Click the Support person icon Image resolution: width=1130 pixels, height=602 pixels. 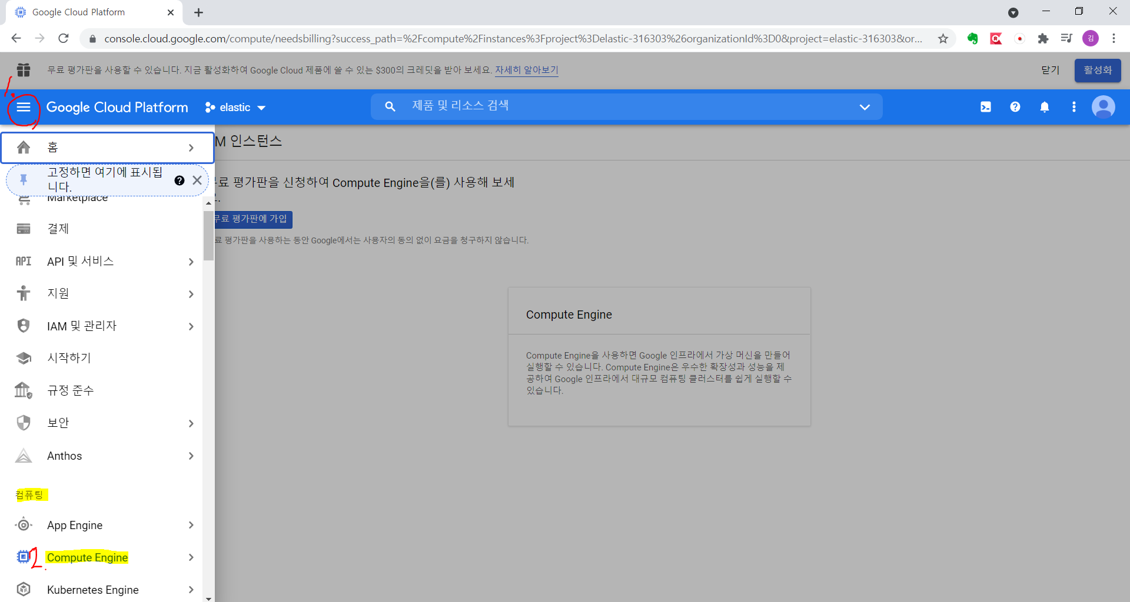point(24,293)
